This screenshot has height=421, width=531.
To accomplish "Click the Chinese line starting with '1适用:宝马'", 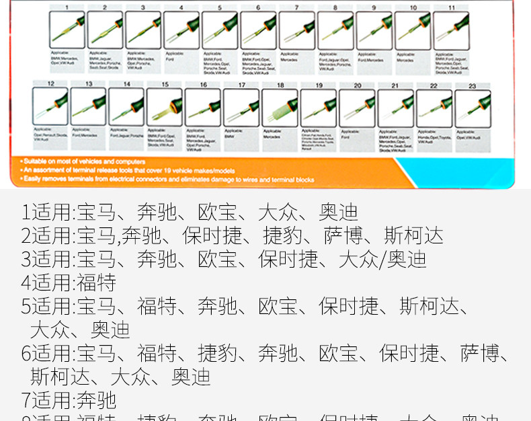I will click(x=190, y=213).
